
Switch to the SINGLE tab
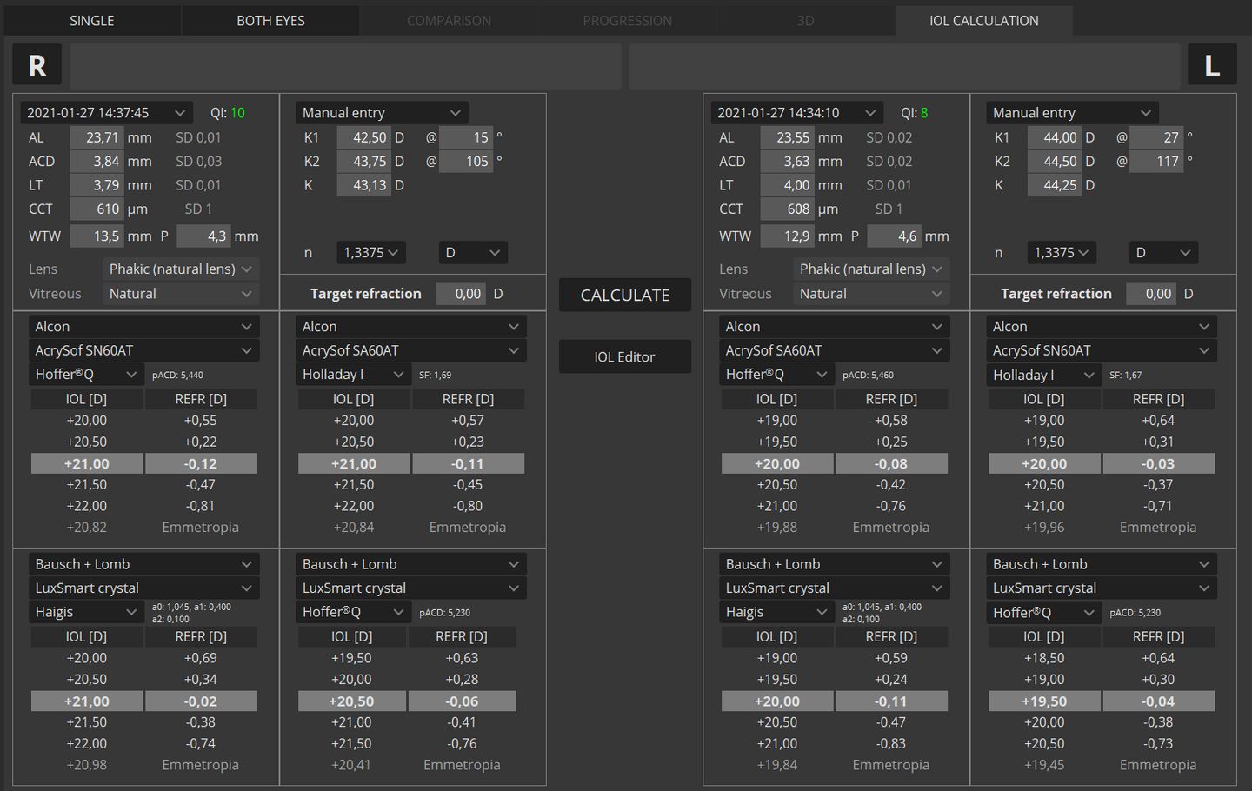tap(92, 21)
